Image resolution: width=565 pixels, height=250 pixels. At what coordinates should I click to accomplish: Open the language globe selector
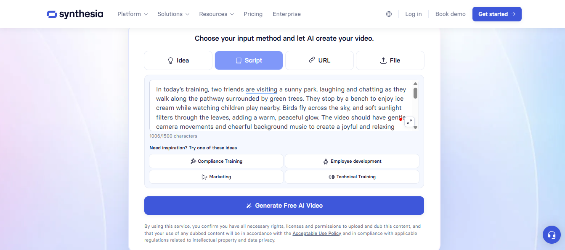click(x=389, y=14)
